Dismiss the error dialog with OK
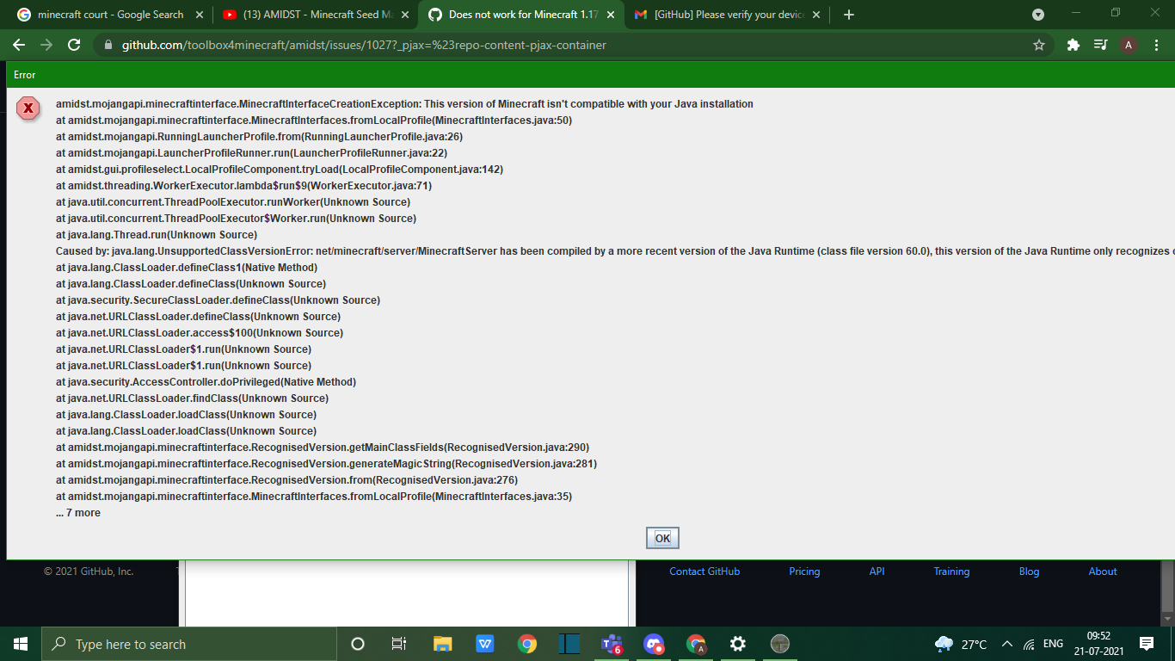The height and width of the screenshot is (661, 1175). tap(662, 537)
